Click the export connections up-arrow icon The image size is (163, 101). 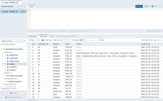pos(21,6)
